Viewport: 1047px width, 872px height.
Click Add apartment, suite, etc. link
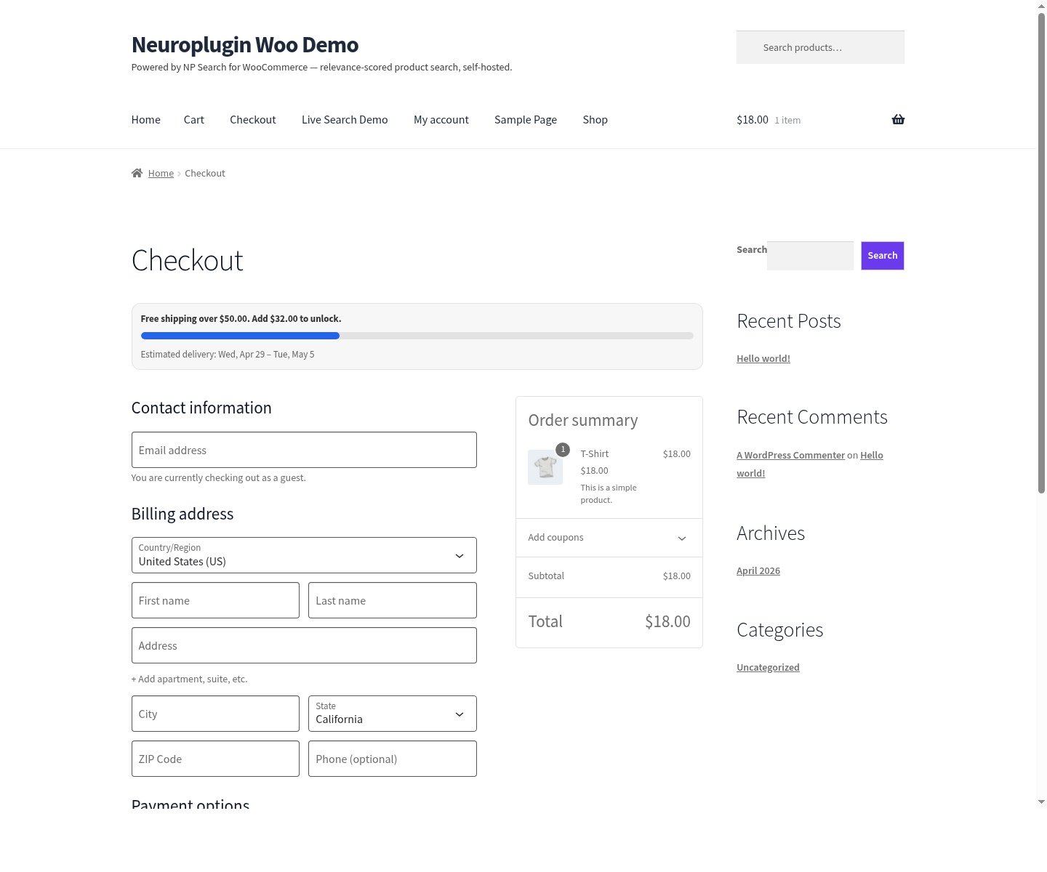click(x=190, y=679)
